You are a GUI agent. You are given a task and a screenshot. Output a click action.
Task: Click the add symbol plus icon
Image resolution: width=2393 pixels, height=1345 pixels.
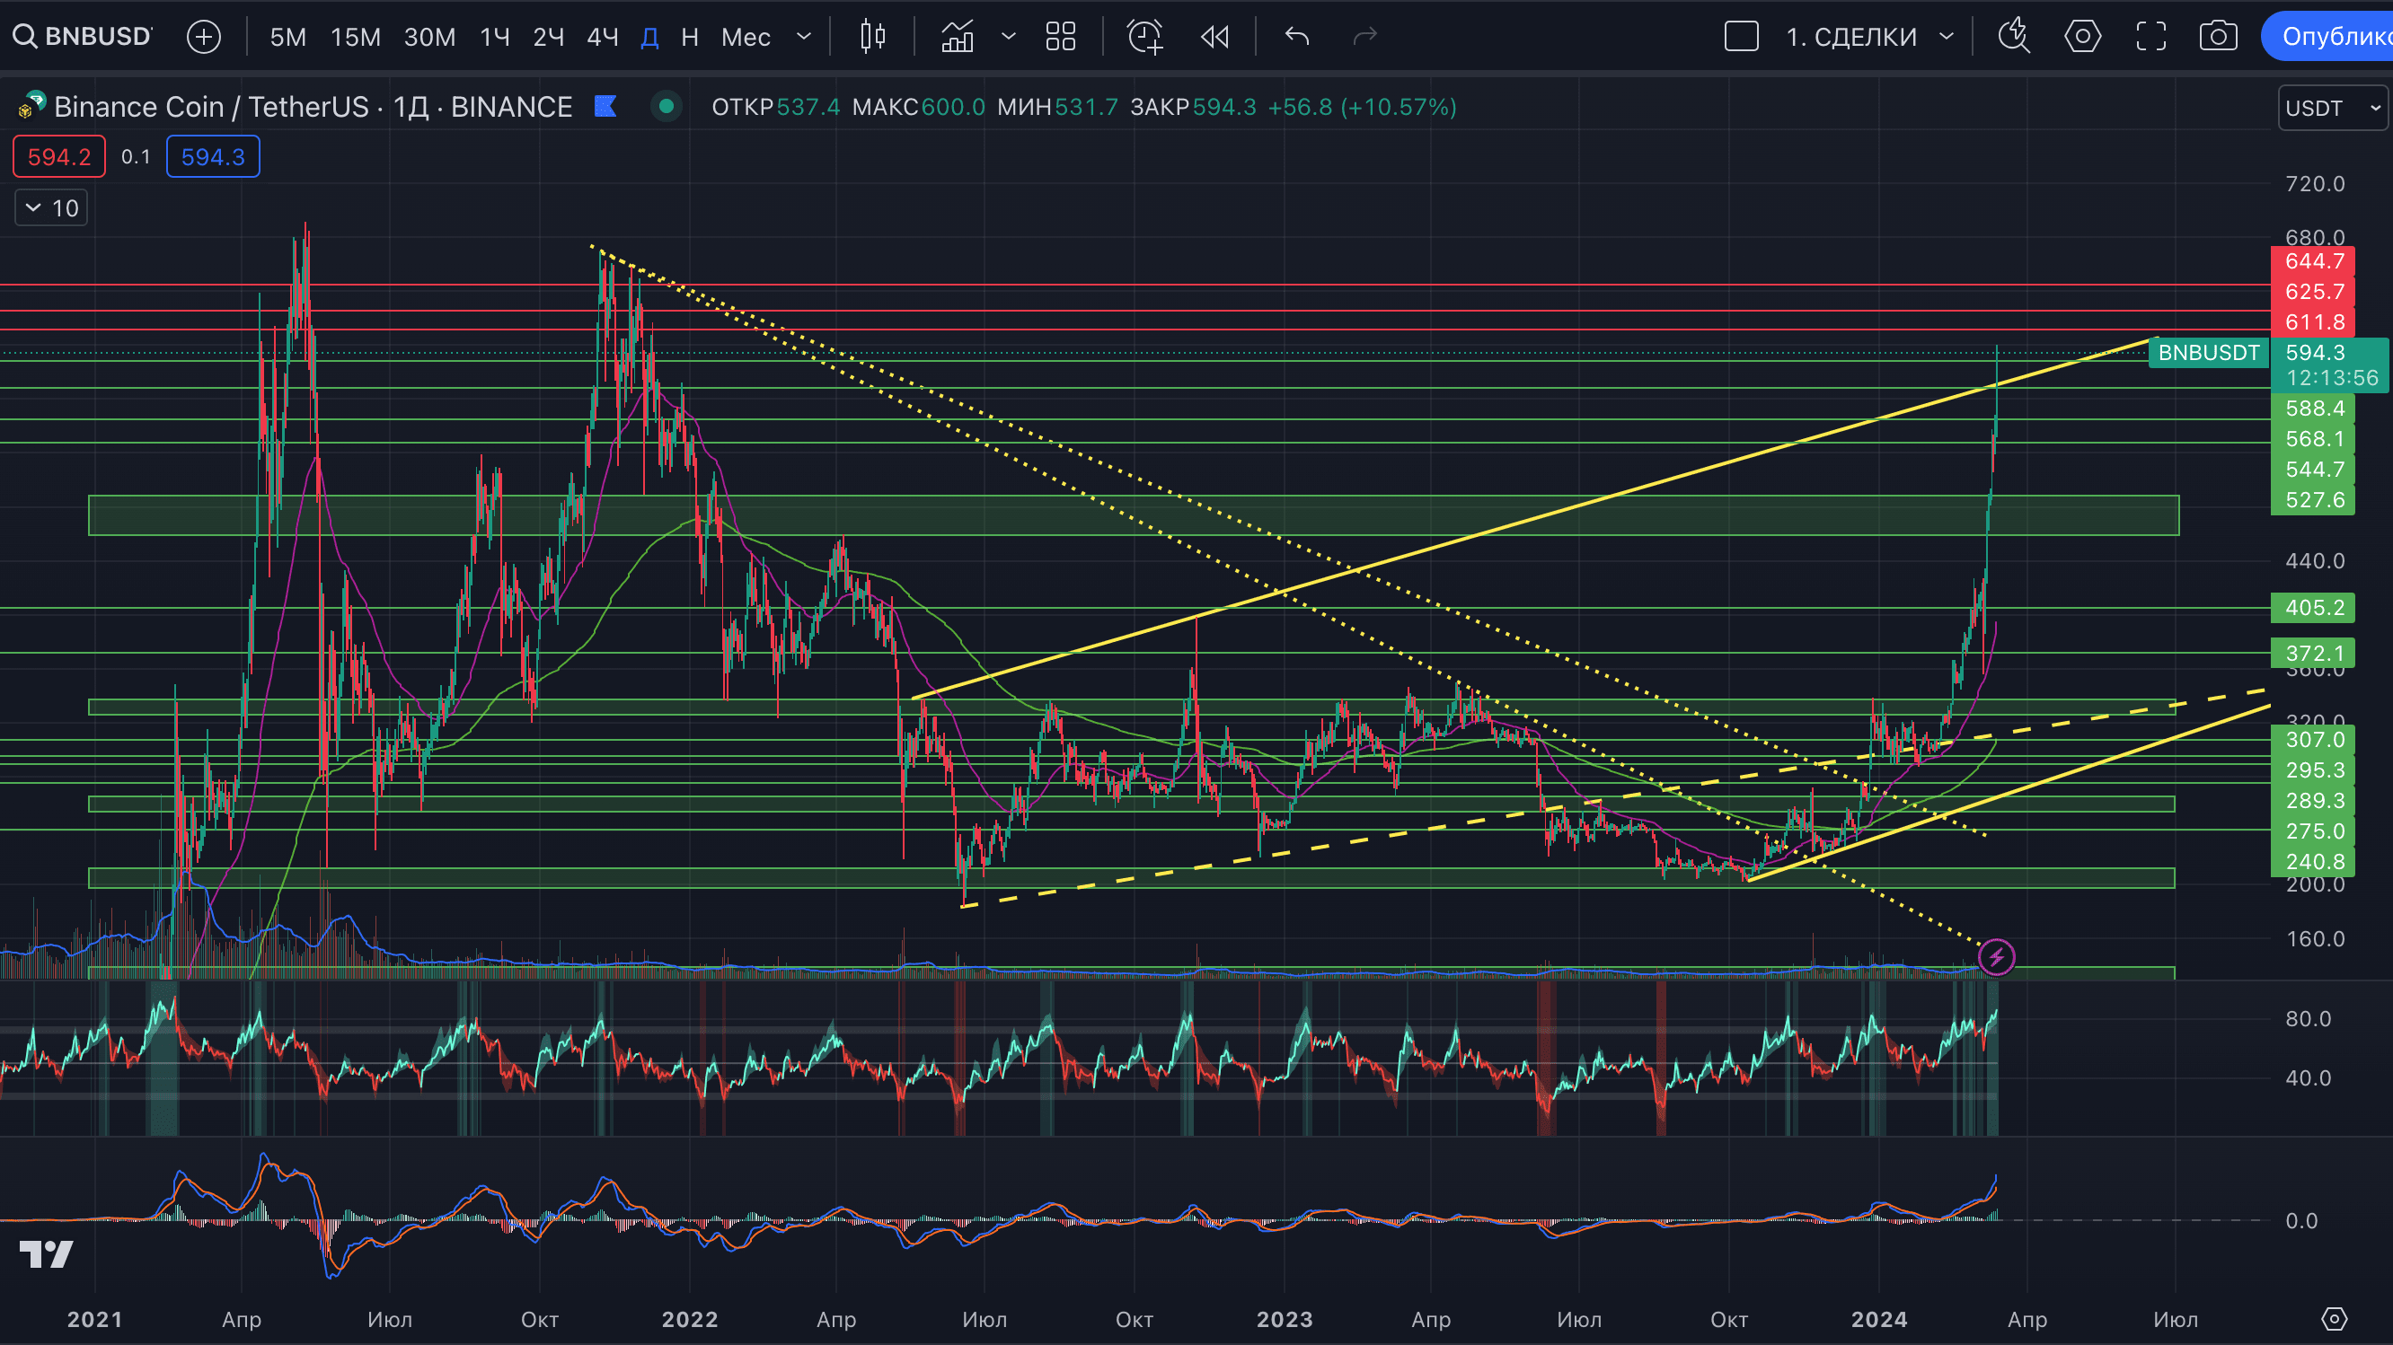[203, 37]
